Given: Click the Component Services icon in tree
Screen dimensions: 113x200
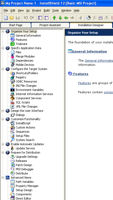Looking at the screenshot, I should (x=13, y=98).
